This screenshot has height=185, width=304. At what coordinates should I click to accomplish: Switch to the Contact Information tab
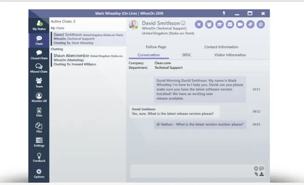[221, 47]
